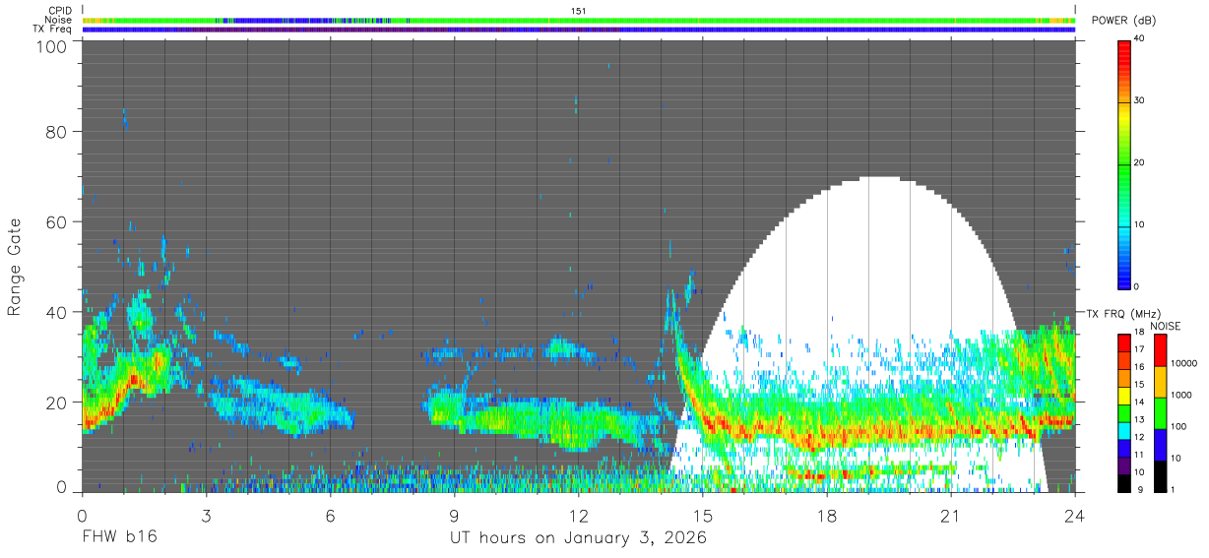Click the x-axis hour tick 6
The width and height of the screenshot is (1209, 558).
pyautogui.click(x=330, y=515)
